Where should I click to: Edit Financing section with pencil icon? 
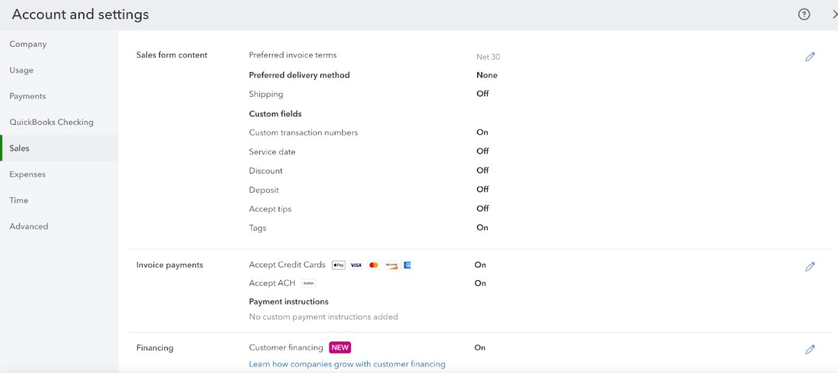[810, 349]
